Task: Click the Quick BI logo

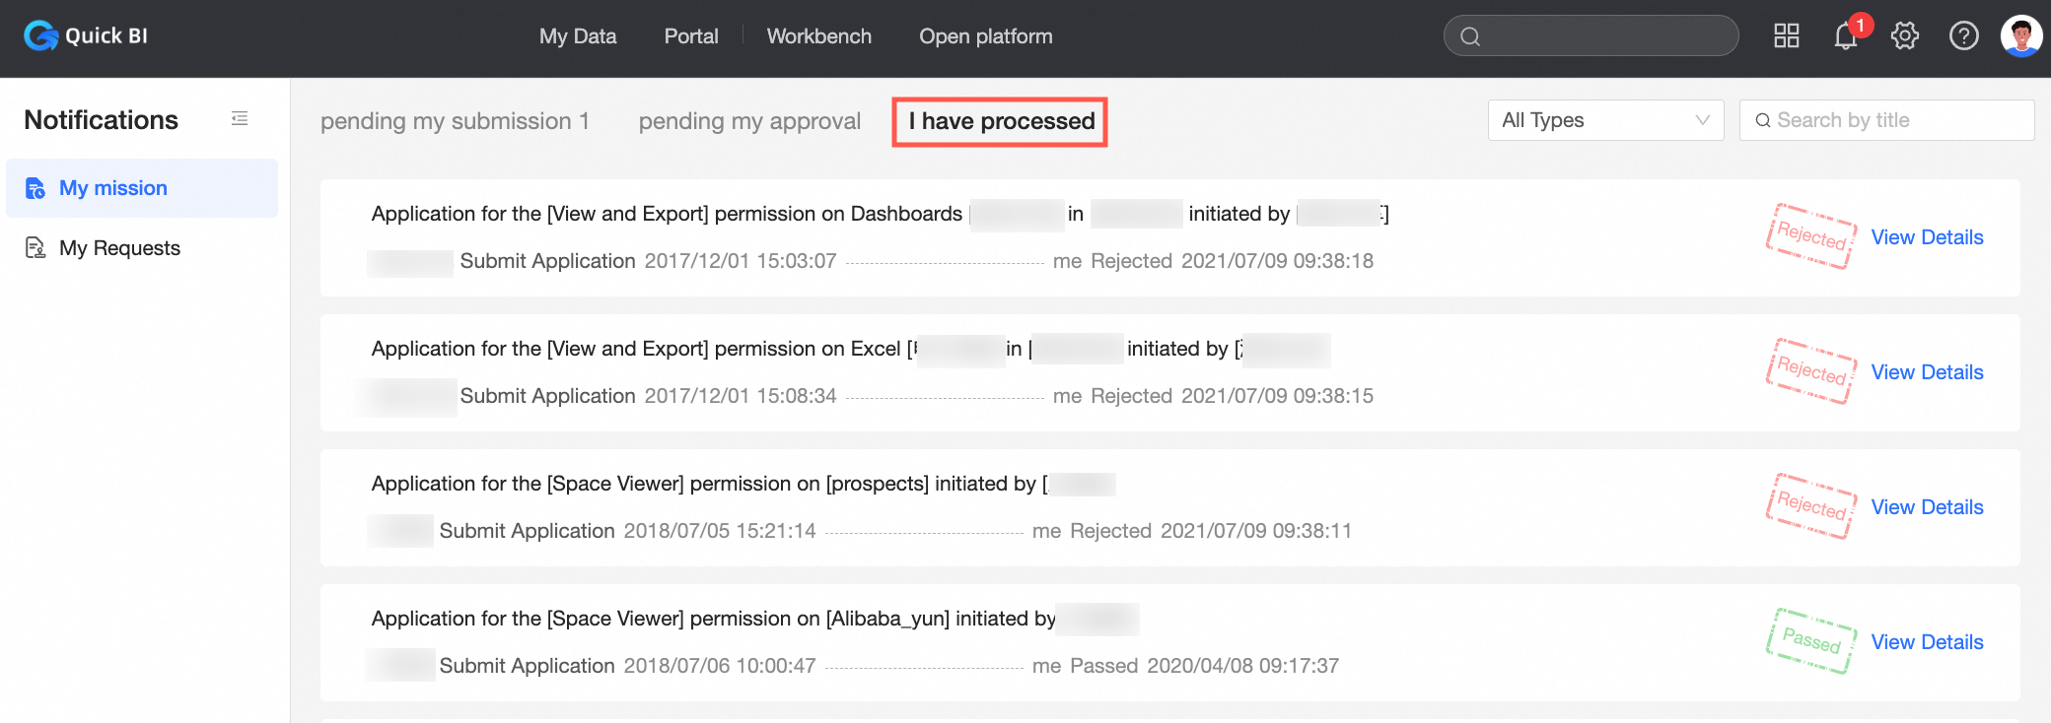Action: pyautogui.click(x=86, y=36)
